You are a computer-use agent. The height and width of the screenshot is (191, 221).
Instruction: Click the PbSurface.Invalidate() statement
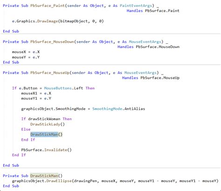pyautogui.click(x=46, y=150)
